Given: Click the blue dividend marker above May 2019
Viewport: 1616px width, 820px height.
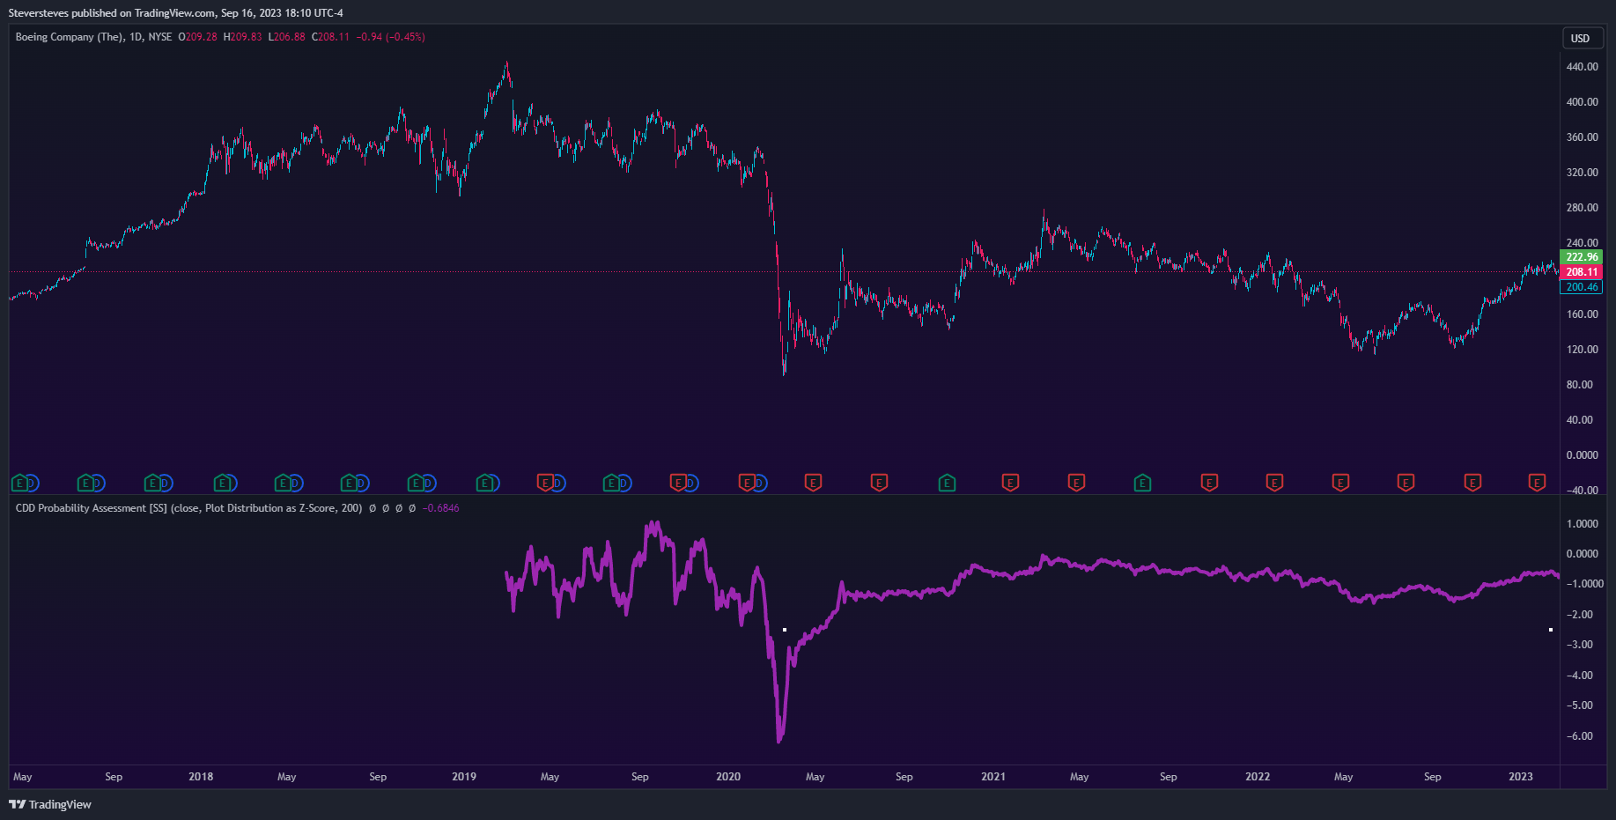Looking at the screenshot, I should click(558, 483).
